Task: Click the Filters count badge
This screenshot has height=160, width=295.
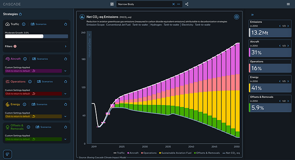Action: point(15,46)
